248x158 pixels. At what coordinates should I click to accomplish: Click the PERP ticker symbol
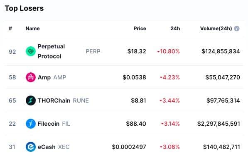click(93, 51)
